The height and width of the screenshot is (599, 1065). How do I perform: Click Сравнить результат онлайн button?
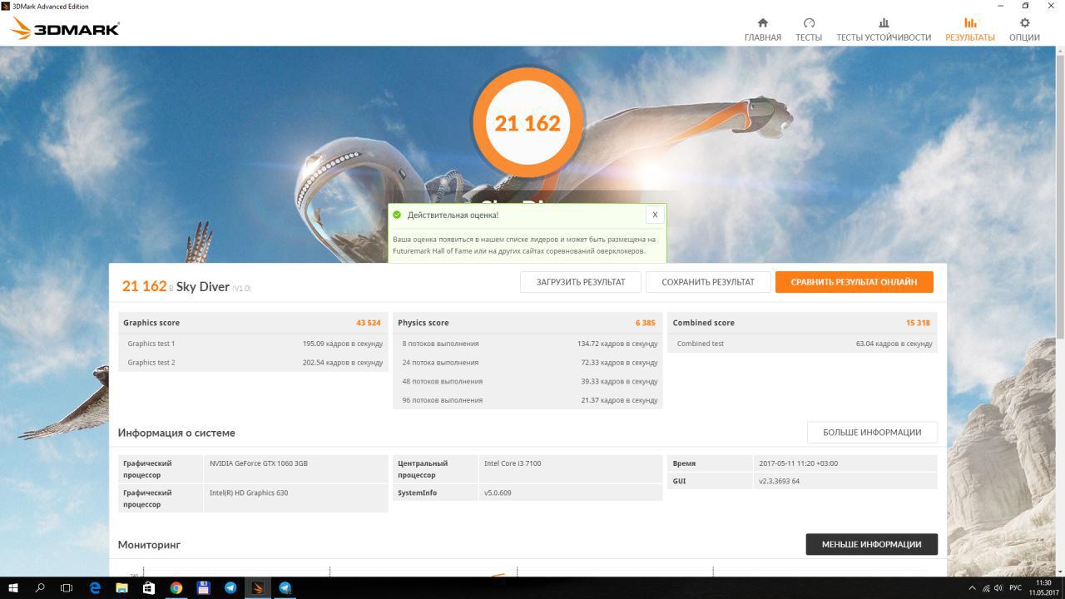coord(854,282)
